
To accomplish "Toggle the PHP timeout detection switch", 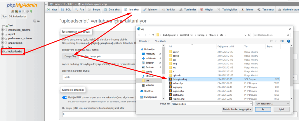I will click(x=65, y=97).
